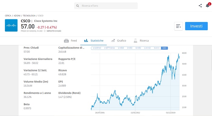Viewport: 212px width, 116px height.
Task: Click Beta value 0.9973
Action: [x=27, y=108]
